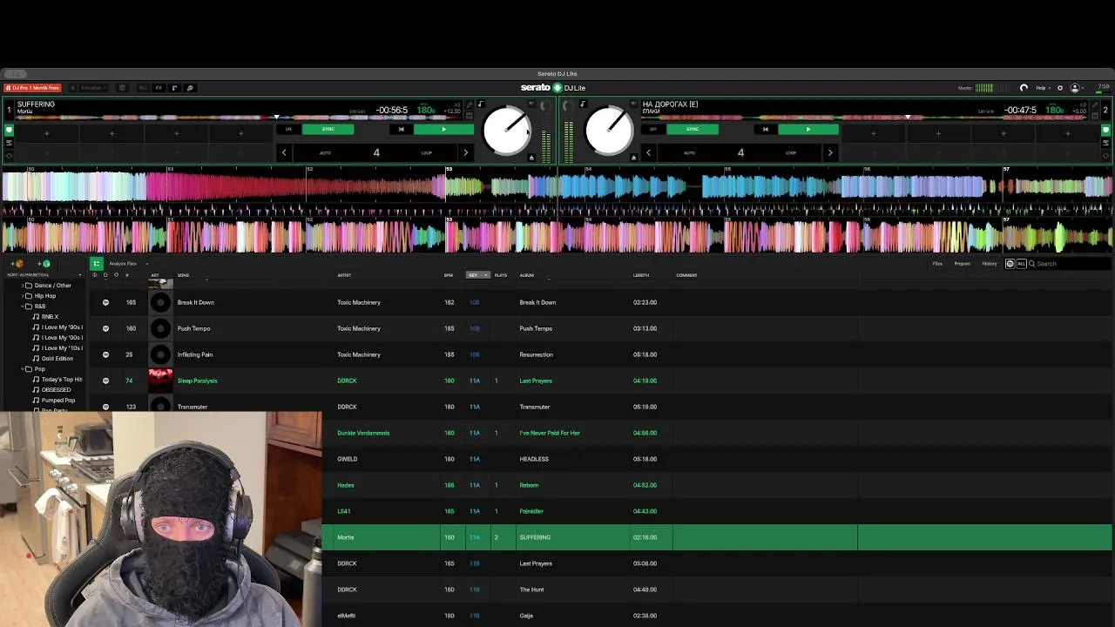Enable AUTO loop on deck 2
The width and height of the screenshot is (1115, 627).
coord(689,153)
